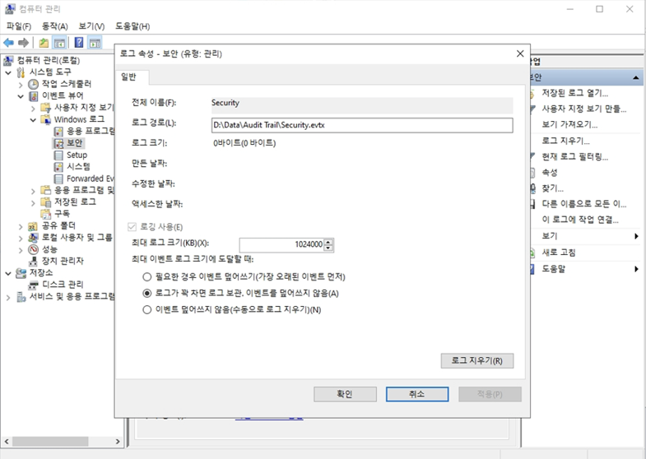Click 사용자 지정 보기 만들기 action

click(x=583, y=109)
